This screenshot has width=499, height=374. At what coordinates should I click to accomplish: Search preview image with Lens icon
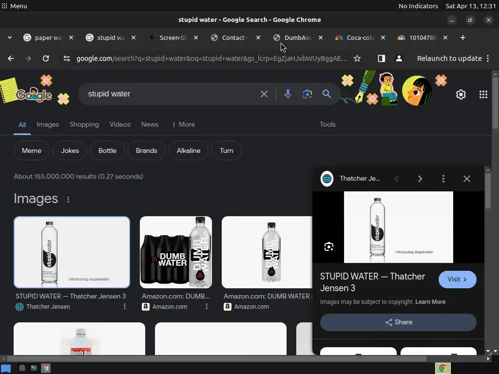(329, 246)
